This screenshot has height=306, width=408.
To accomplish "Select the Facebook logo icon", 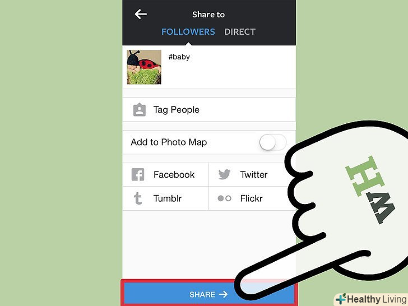I will tap(138, 174).
